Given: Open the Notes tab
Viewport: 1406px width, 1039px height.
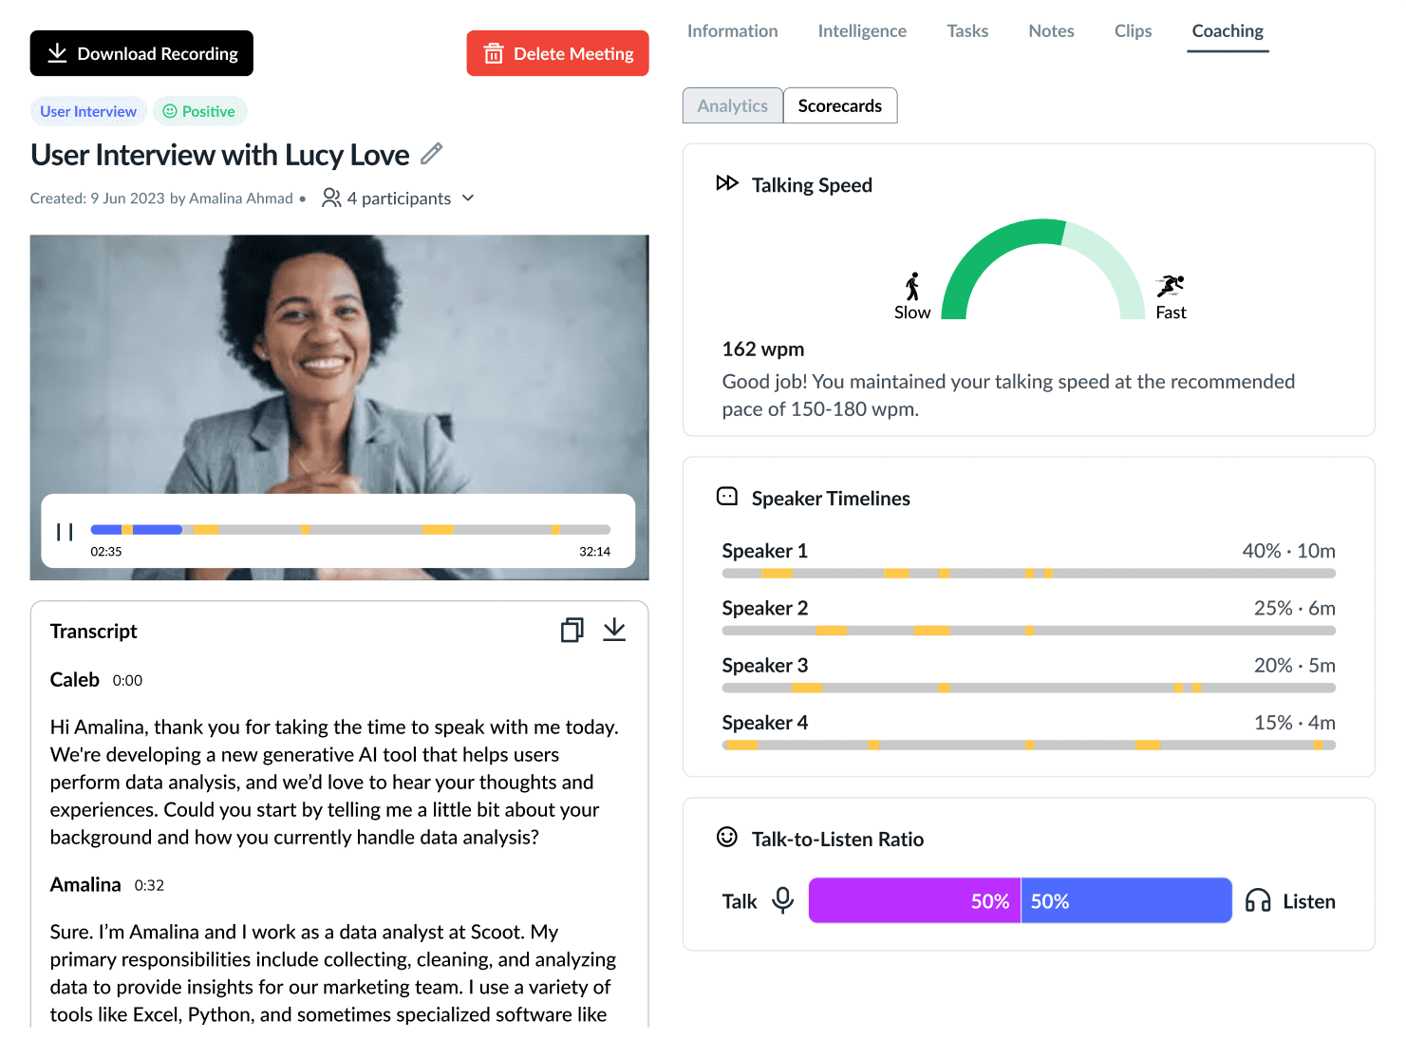Looking at the screenshot, I should (x=1050, y=30).
